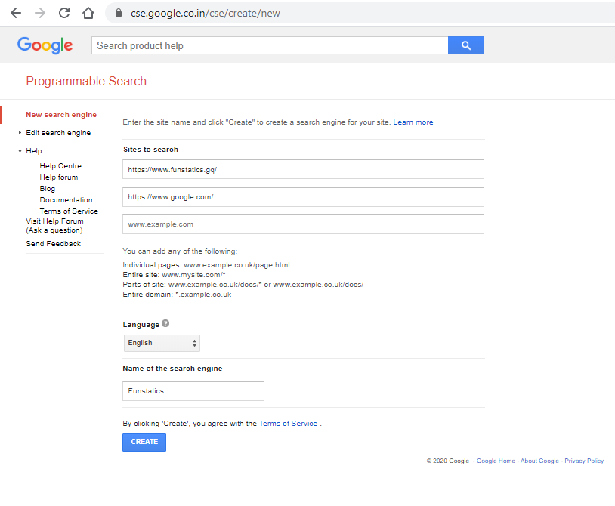The height and width of the screenshot is (506, 615).
Task: Focus the Search product help field
Action: point(270,45)
